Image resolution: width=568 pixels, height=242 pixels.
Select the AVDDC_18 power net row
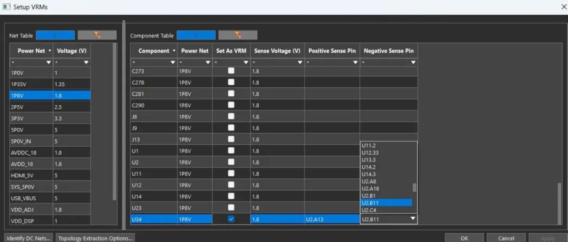click(50, 153)
